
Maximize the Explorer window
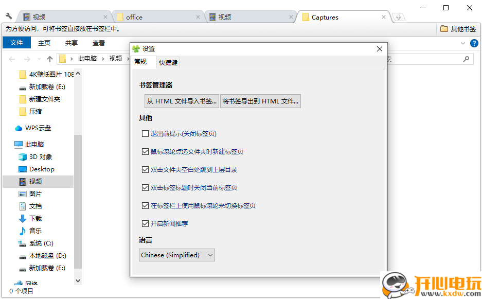446,8
